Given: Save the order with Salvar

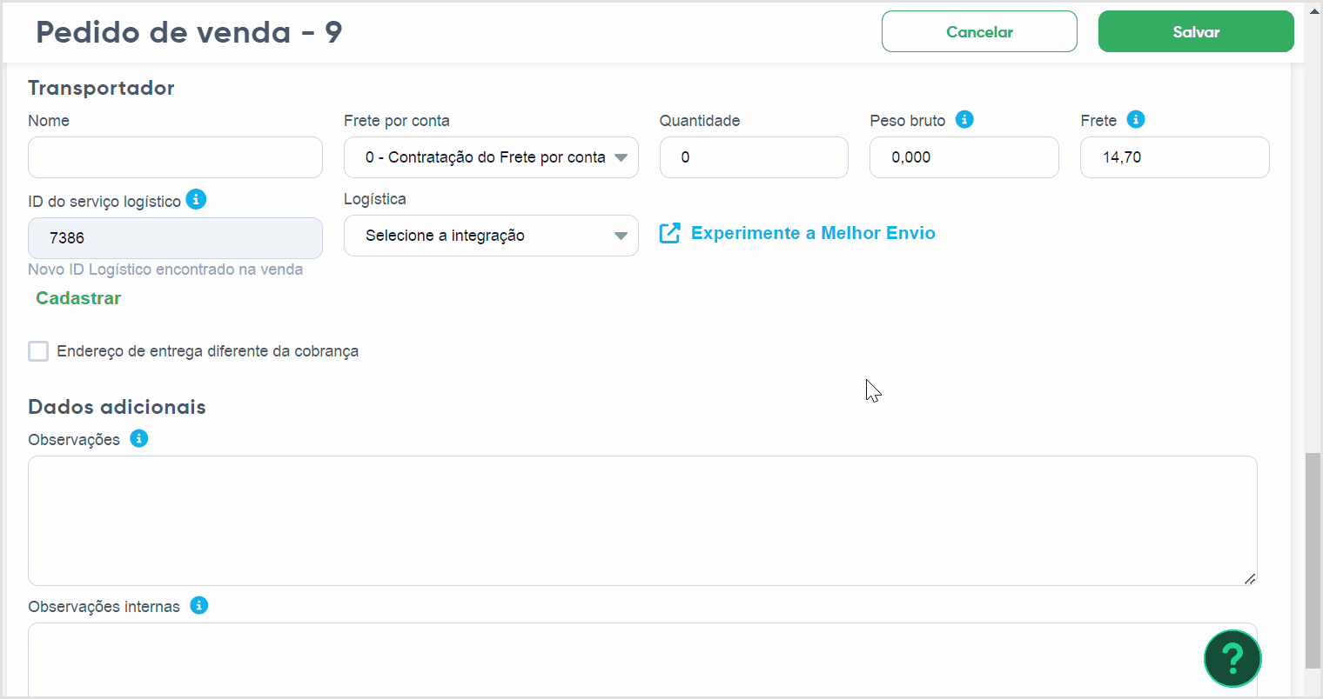Looking at the screenshot, I should coord(1196,31).
